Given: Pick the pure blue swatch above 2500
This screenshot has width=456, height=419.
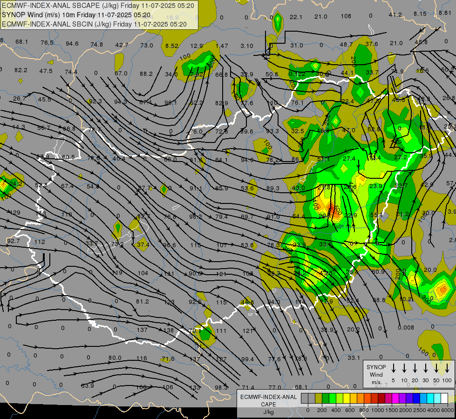Looking at the screenshot, I should 416,398.
